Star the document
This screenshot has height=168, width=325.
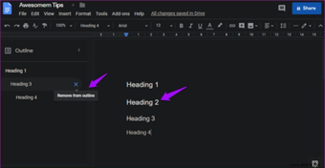pos(73,5)
